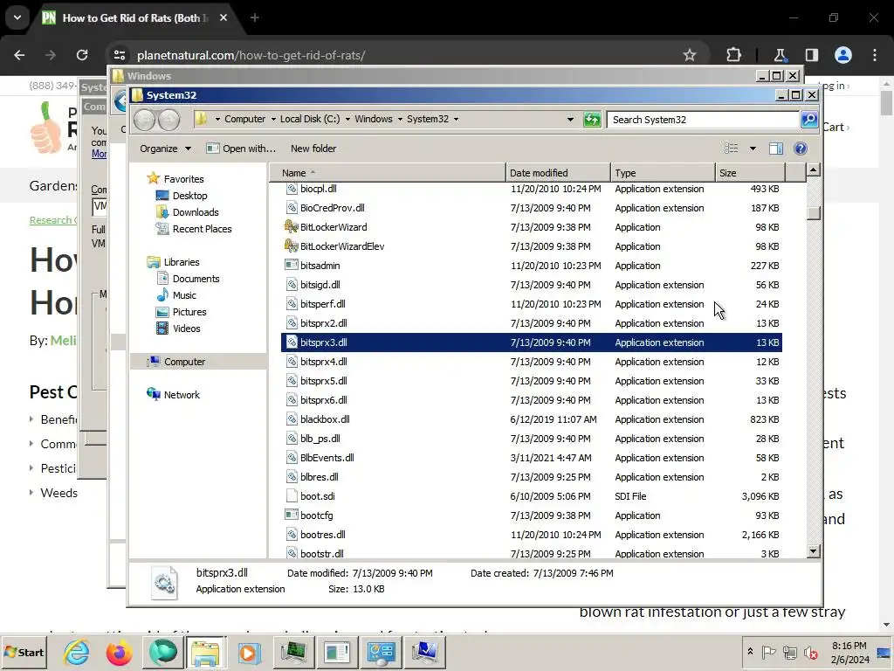
Task: Click New folder toolbar command
Action: [313, 149]
